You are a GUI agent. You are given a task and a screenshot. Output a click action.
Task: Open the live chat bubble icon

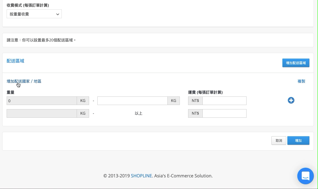305,176
